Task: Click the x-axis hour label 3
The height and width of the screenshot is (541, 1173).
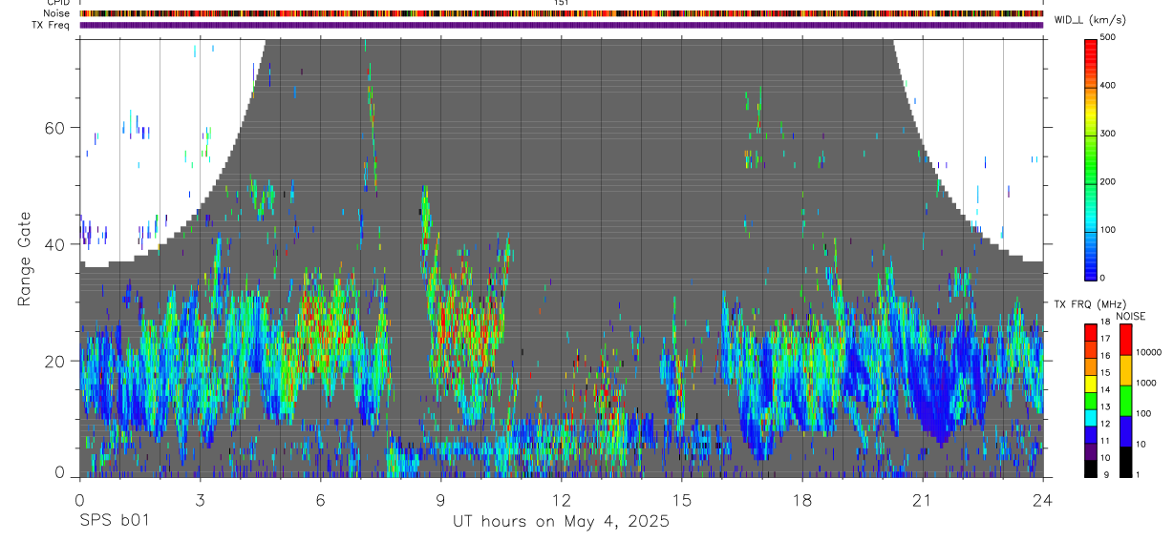Action: [200, 498]
